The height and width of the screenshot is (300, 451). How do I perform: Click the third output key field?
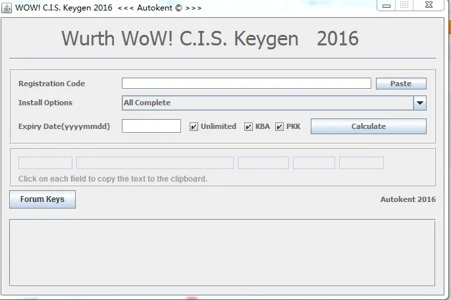click(x=263, y=162)
